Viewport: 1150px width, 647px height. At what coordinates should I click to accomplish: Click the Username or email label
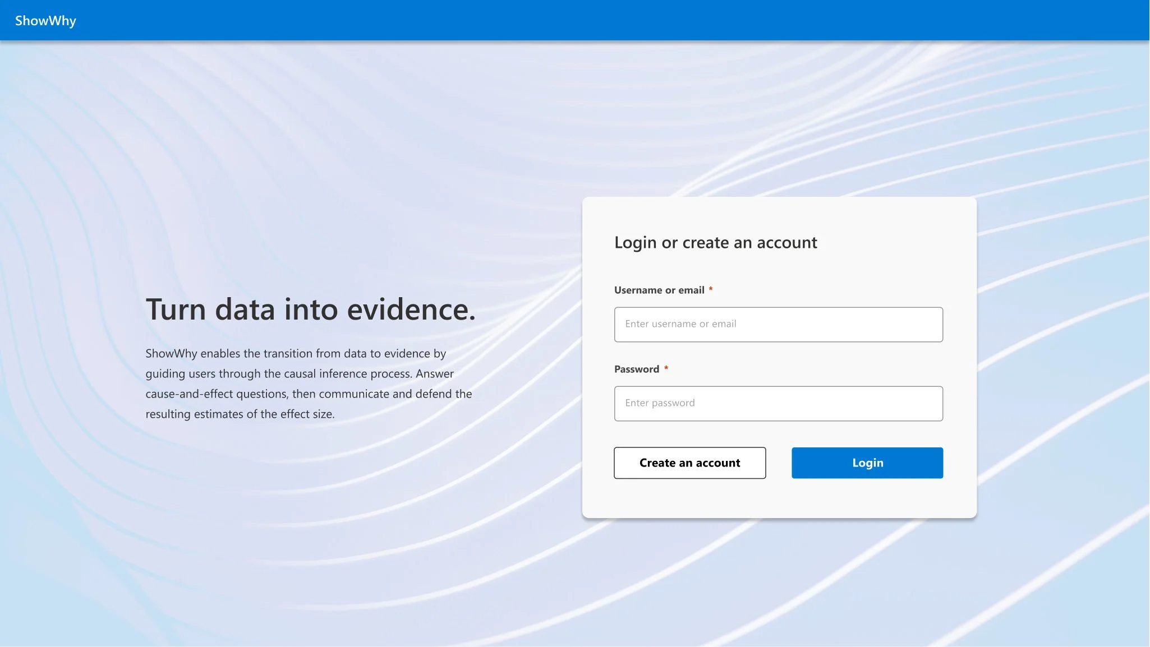[659, 290]
